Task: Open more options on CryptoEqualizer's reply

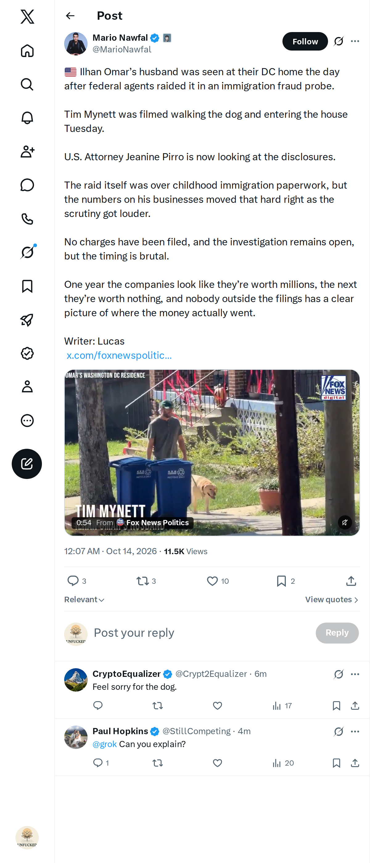Action: [355, 674]
